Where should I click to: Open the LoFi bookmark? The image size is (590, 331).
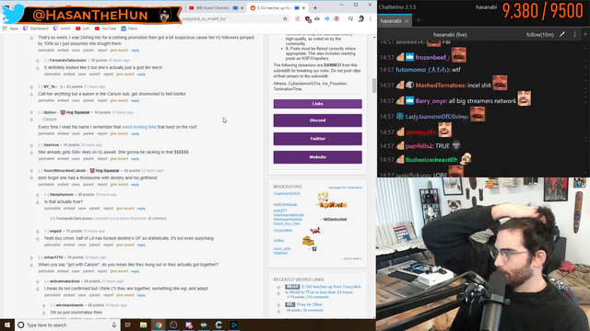point(83,29)
